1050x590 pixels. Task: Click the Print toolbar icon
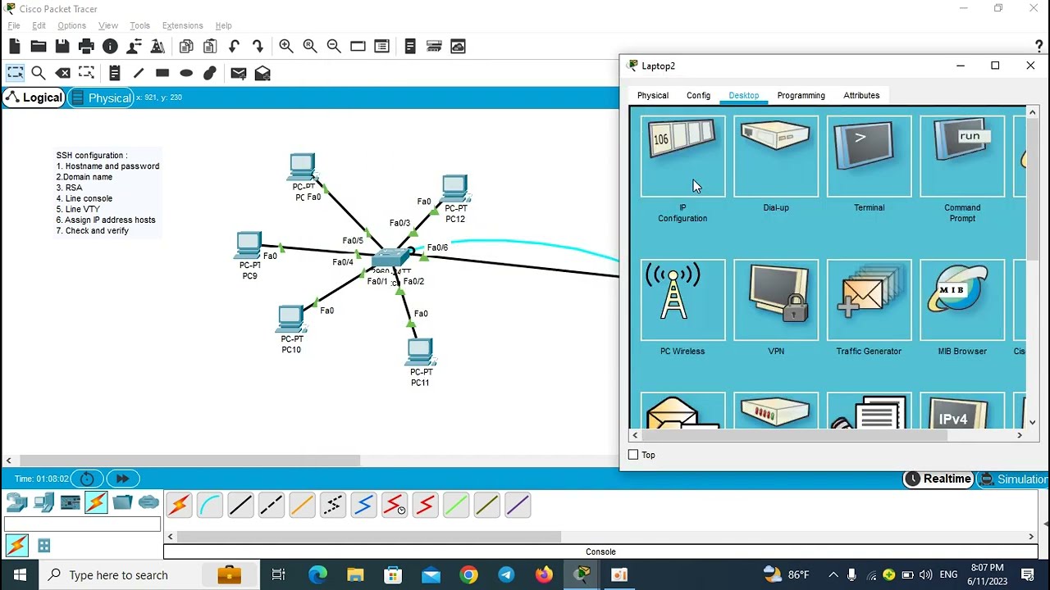[x=86, y=47]
